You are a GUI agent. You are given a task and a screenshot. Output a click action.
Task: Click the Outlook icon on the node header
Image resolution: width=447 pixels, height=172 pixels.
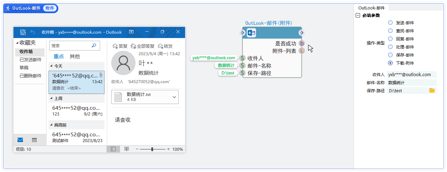[x=251, y=33]
